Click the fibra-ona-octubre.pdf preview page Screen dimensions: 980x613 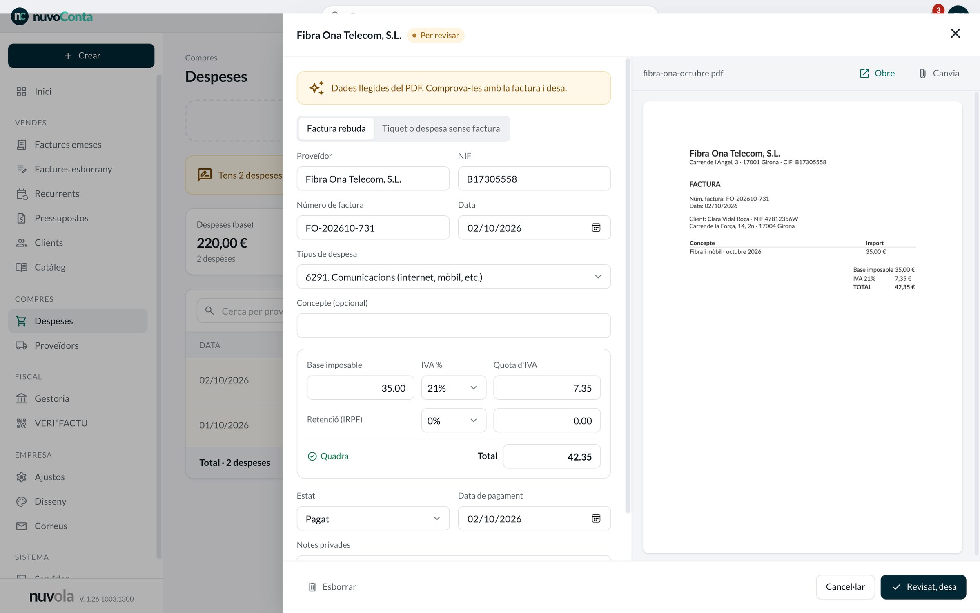[802, 327]
